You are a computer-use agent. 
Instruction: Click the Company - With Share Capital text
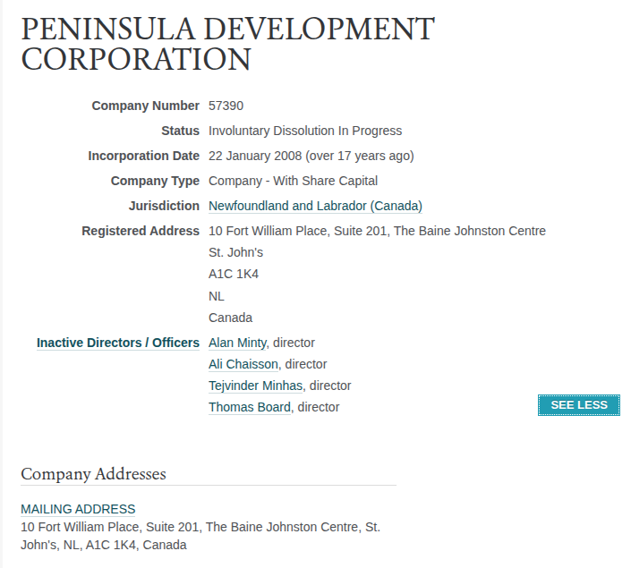tap(293, 181)
